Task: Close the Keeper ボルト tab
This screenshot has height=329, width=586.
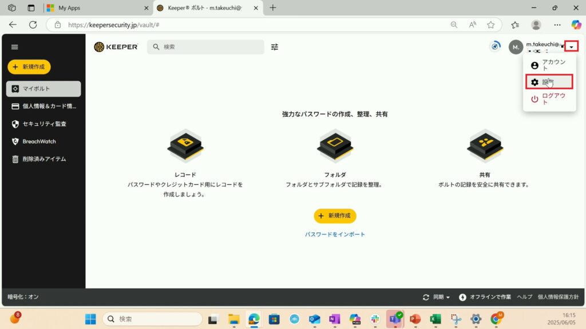Action: 256,8
